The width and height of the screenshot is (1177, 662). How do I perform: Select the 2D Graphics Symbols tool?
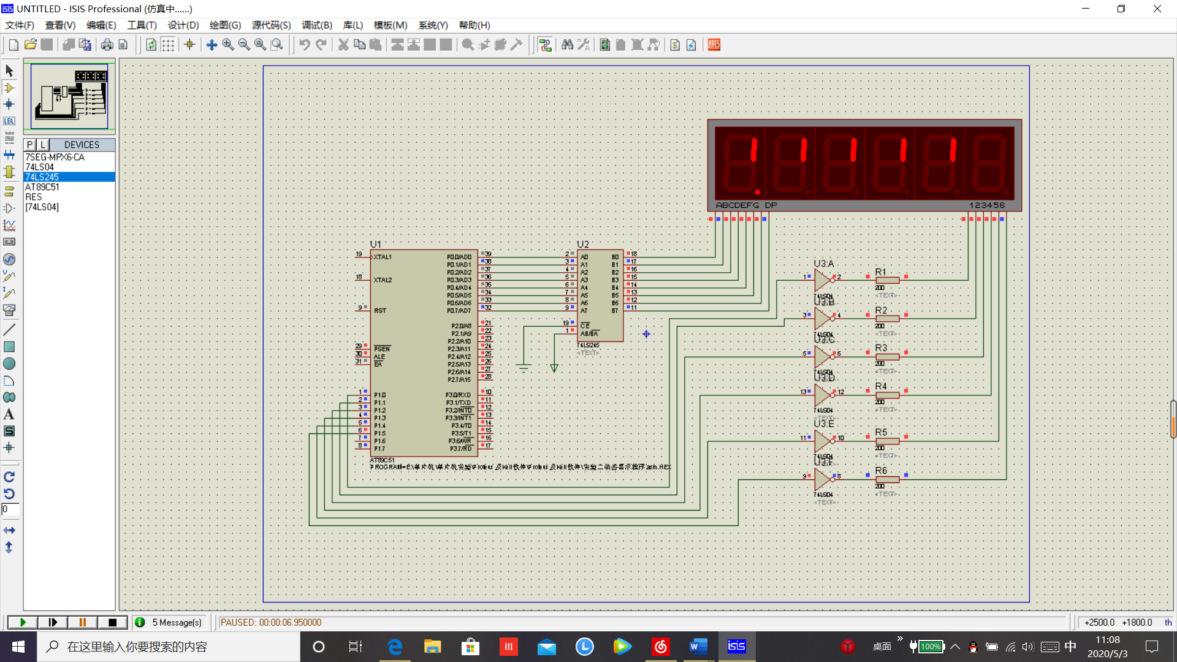(9, 431)
